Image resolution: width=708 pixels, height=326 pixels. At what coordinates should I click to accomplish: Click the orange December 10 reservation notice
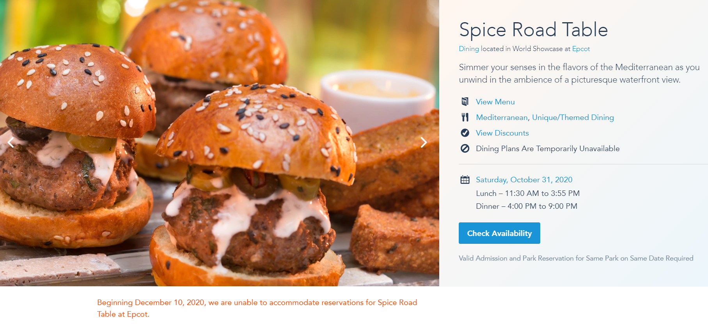click(257, 308)
